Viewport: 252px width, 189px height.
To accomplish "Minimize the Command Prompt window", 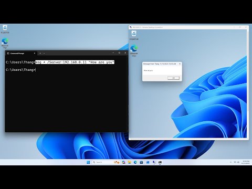I will tap(113, 53).
